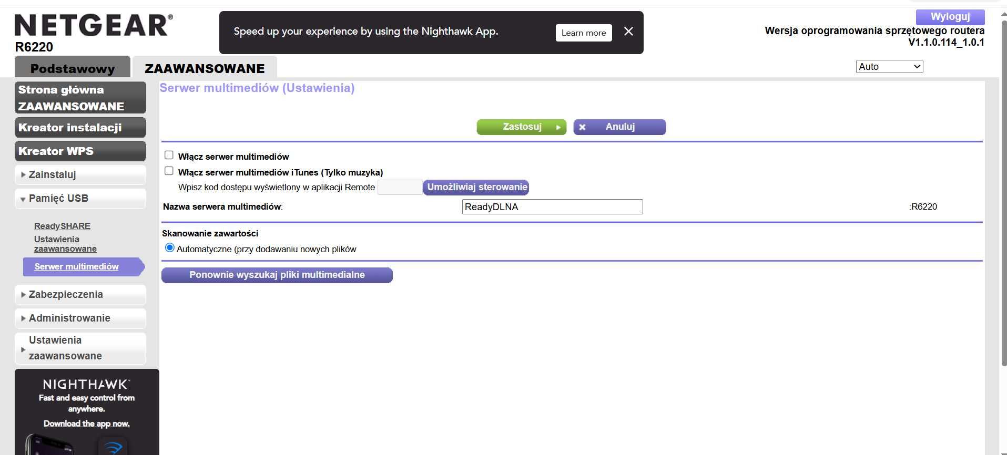1007x455 pixels.
Task: Select automatic content scanning radio button
Action: (x=169, y=247)
